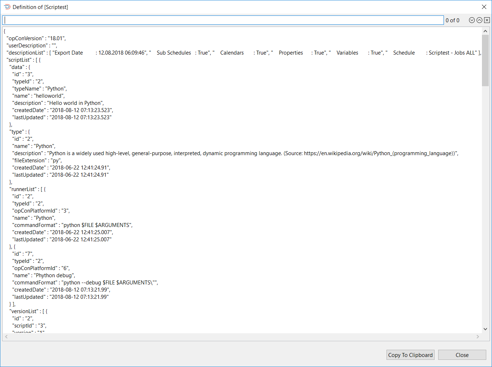
Task: Click the "typeName" : "Python" line
Action: (x=39, y=89)
